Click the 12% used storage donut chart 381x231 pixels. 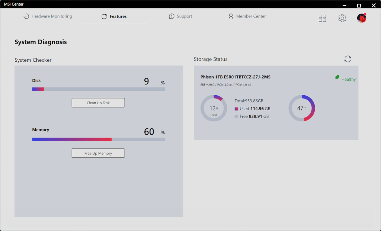(214, 108)
